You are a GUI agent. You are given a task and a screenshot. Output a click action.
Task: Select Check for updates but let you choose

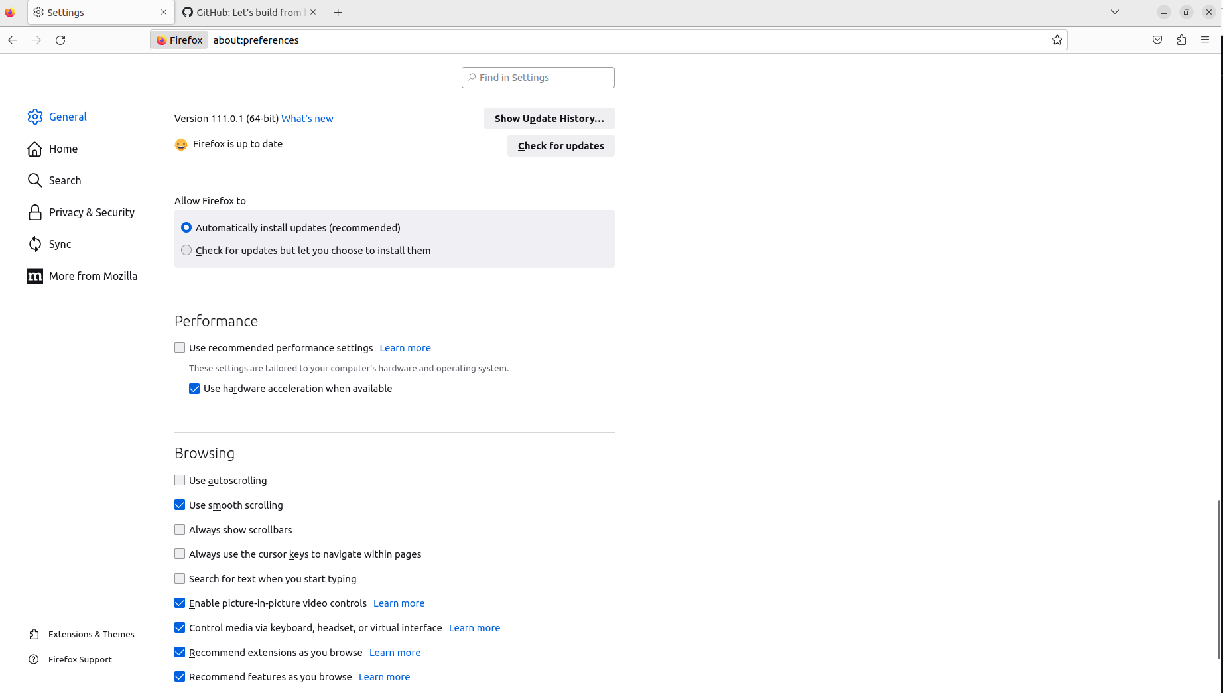click(186, 250)
